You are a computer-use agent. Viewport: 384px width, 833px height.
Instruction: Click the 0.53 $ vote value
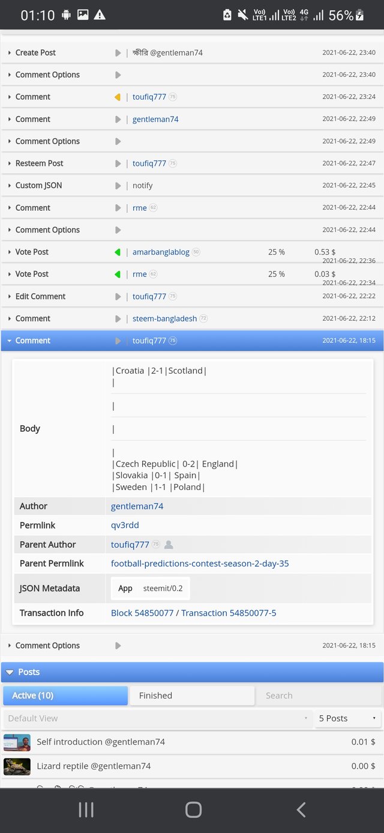point(325,252)
